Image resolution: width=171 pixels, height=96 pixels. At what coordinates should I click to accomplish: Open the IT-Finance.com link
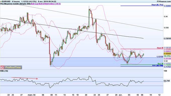click(164, 2)
